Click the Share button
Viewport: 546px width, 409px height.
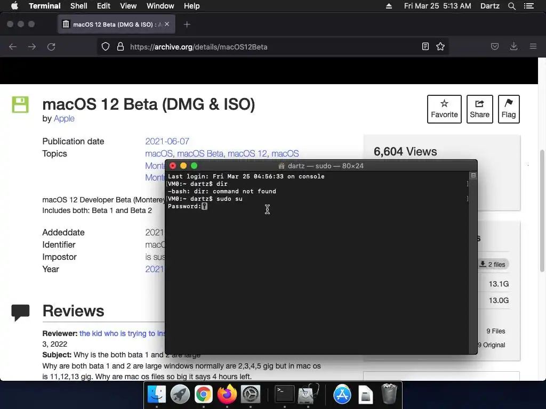479,109
